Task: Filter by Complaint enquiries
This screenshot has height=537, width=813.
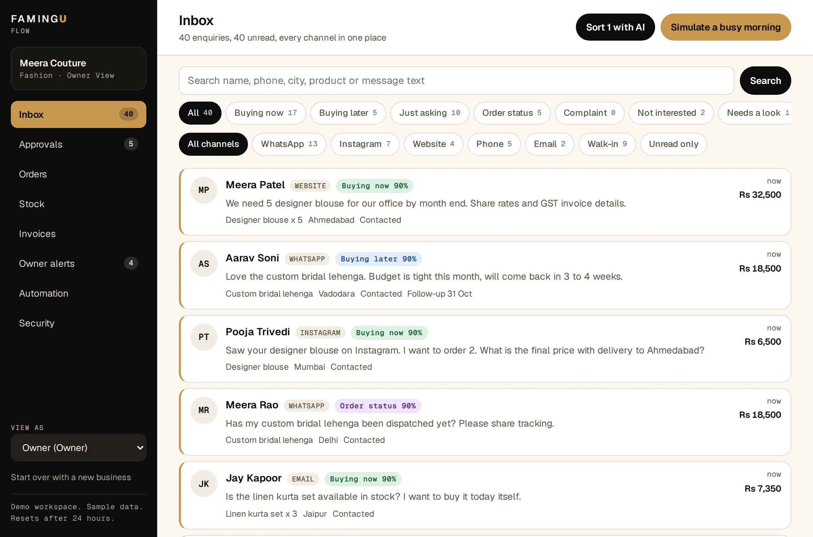Action: coord(589,113)
